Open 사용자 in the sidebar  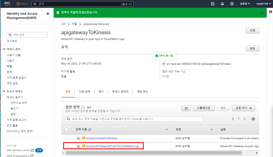(x=10, y=61)
